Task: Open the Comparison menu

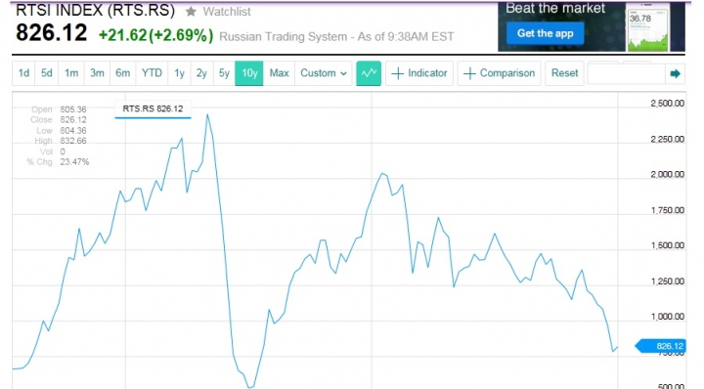Action: coord(499,73)
